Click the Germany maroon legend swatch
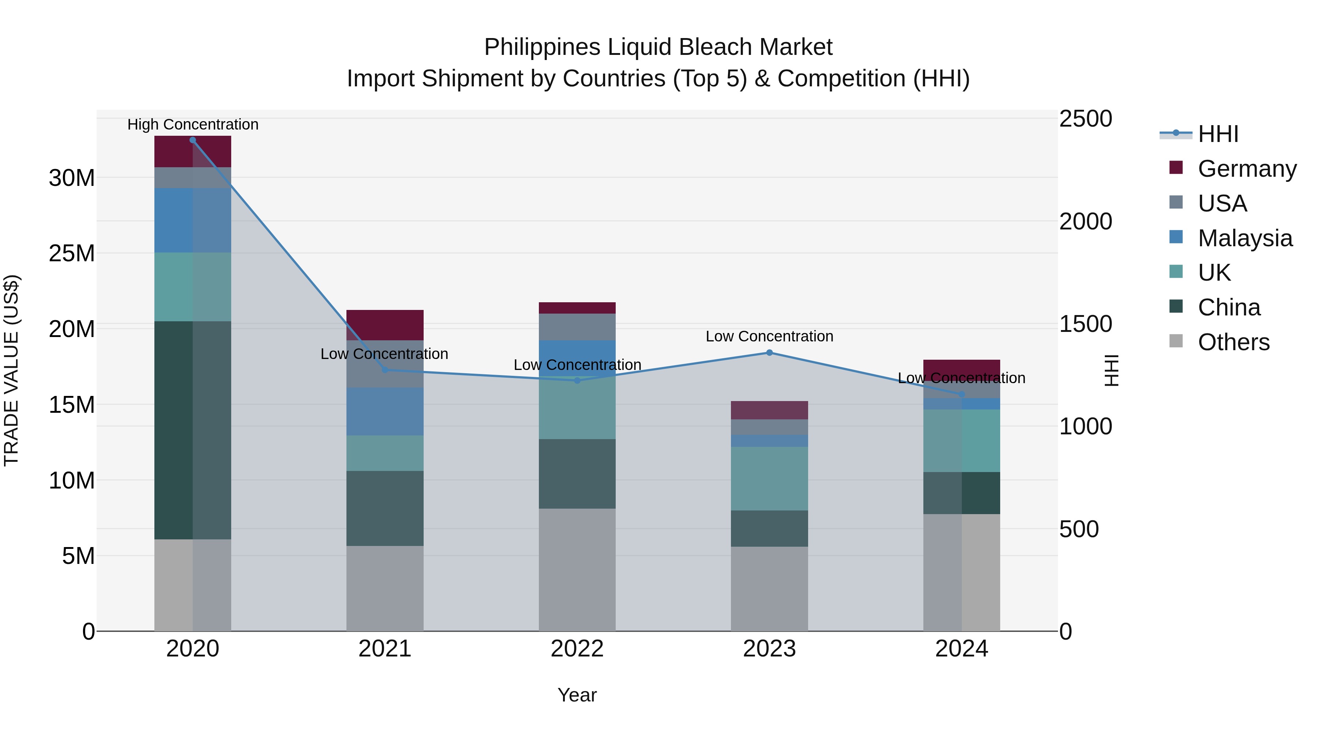The image size is (1317, 741). [1176, 167]
